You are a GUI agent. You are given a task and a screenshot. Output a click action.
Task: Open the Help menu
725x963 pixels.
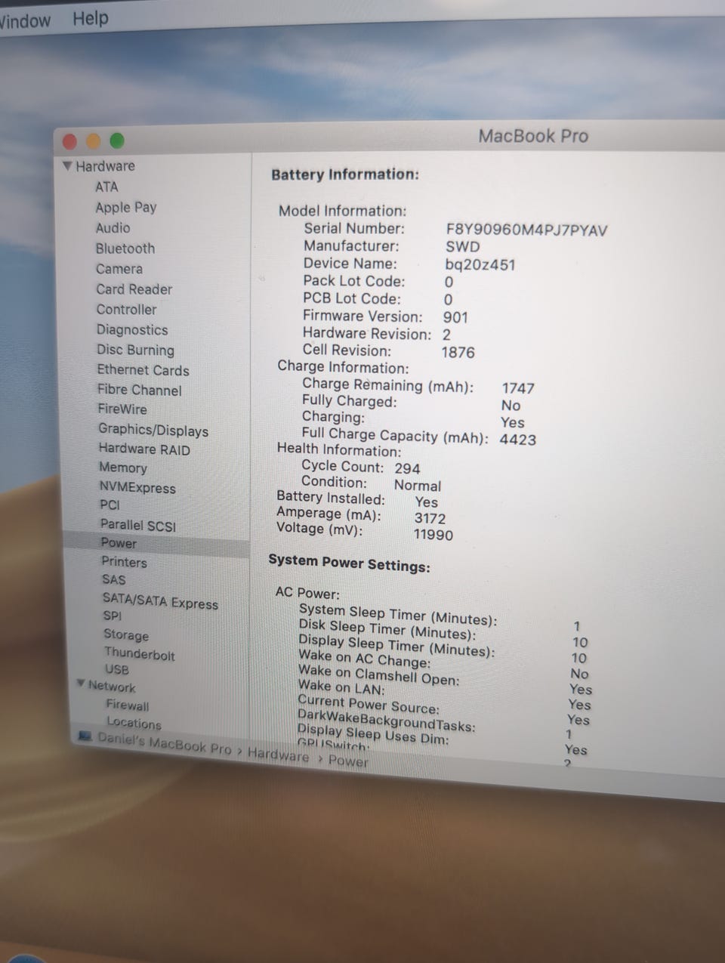point(91,18)
